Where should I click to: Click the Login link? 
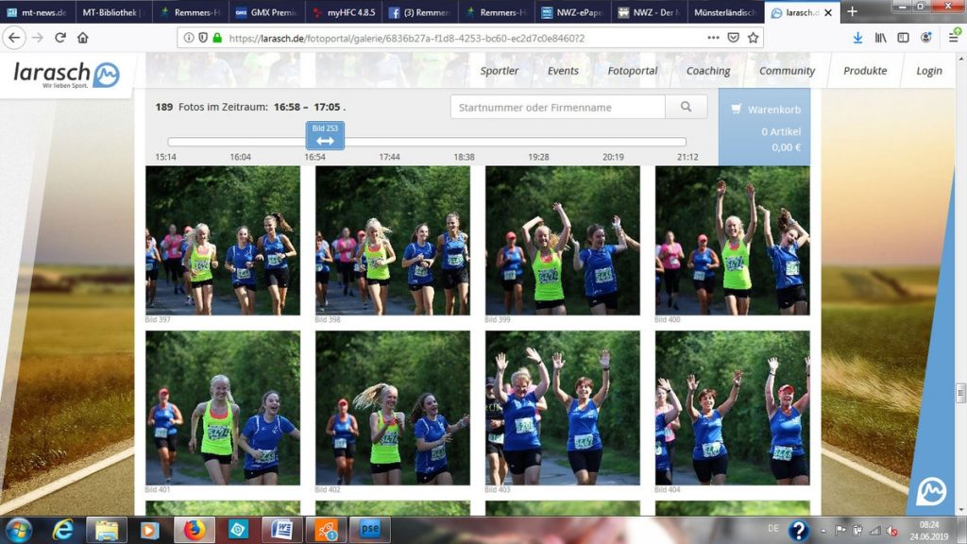click(x=928, y=71)
